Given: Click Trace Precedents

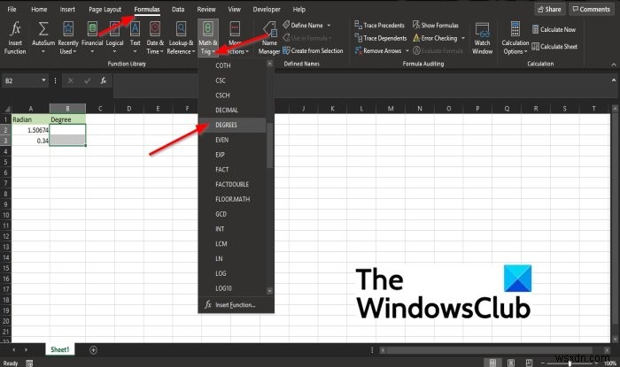Looking at the screenshot, I should [x=380, y=26].
